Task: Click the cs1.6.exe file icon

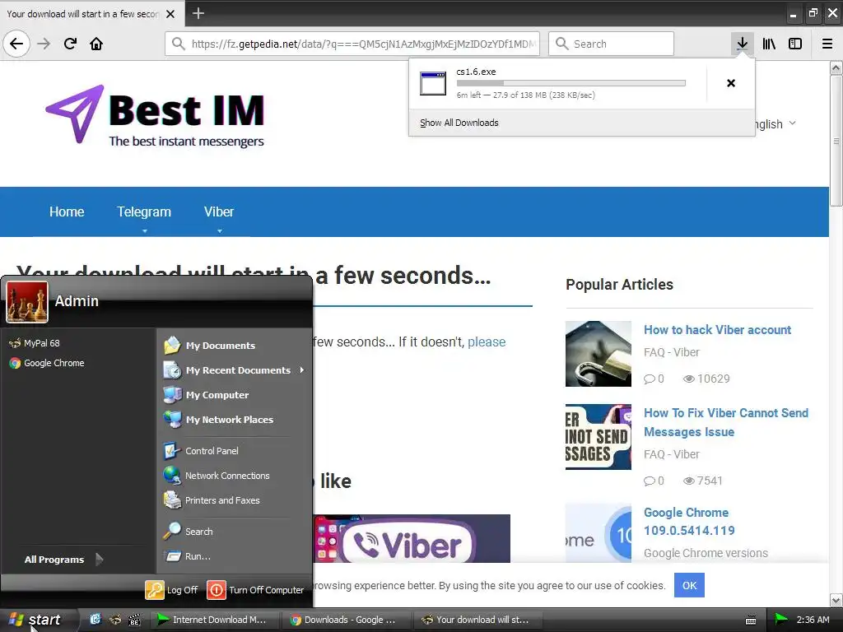Action: pos(433,83)
